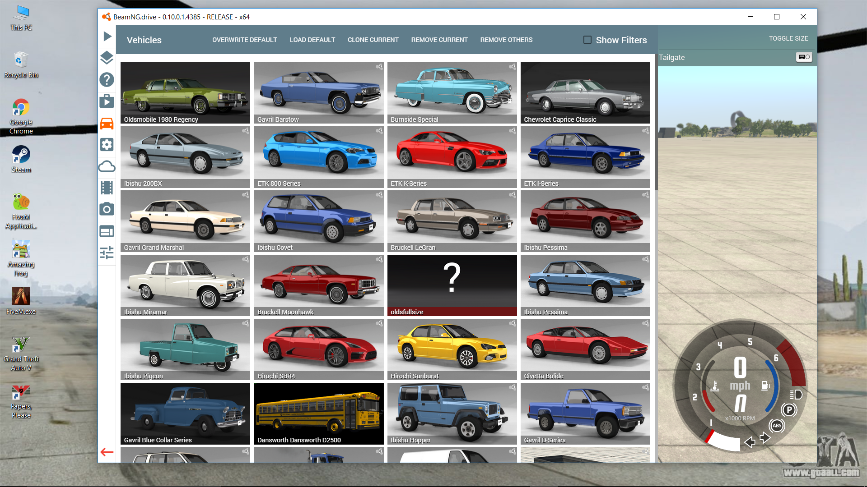Select Ibishu Hopper vehicle

452,413
